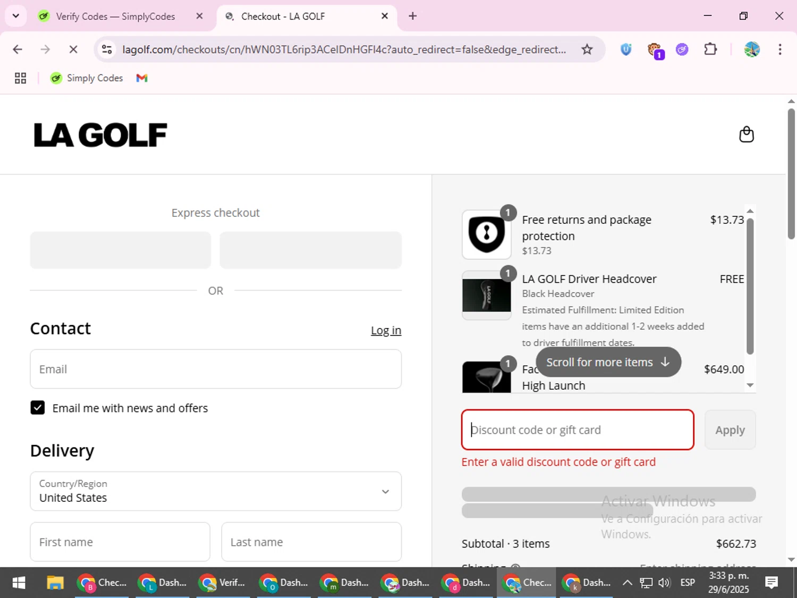This screenshot has width=797, height=598.
Task: Click the Driver Headcover product thumbnail
Action: tap(486, 295)
